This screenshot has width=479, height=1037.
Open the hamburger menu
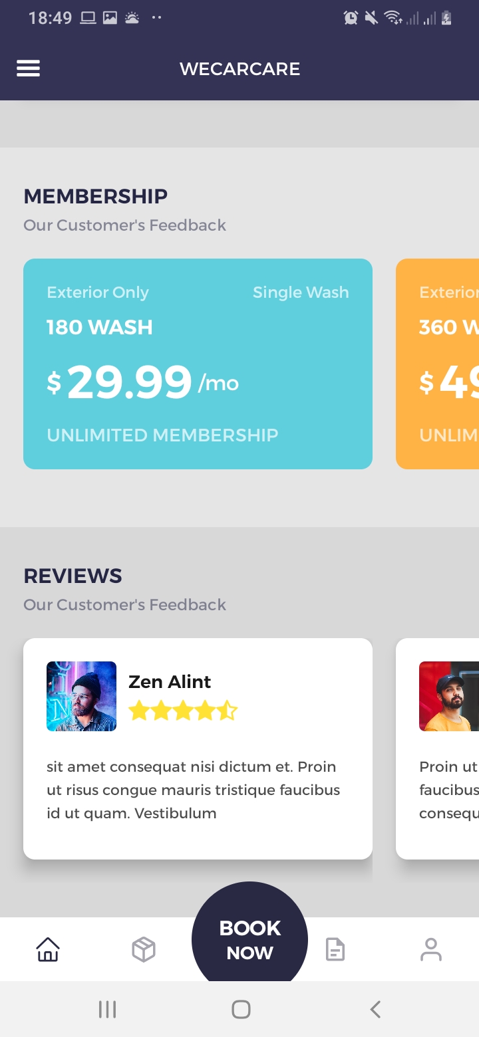(28, 68)
